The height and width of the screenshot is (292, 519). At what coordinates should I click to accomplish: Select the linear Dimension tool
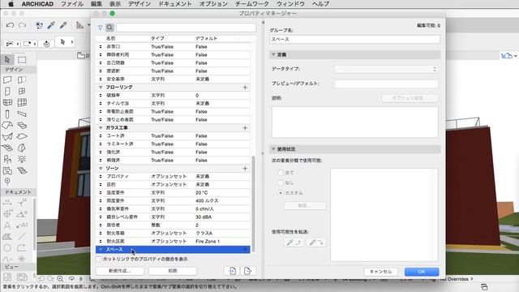coord(7,202)
